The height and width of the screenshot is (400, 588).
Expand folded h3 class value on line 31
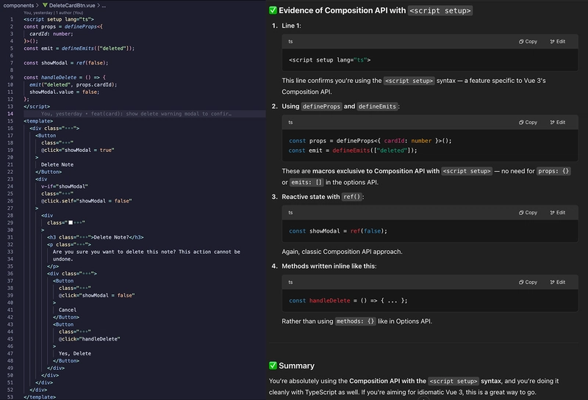point(82,238)
